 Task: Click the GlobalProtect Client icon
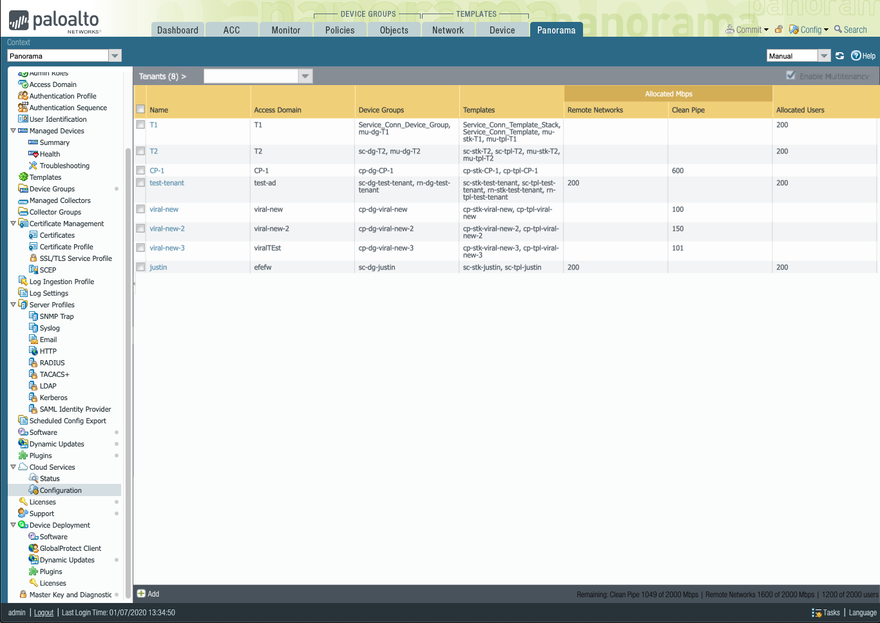(x=33, y=548)
